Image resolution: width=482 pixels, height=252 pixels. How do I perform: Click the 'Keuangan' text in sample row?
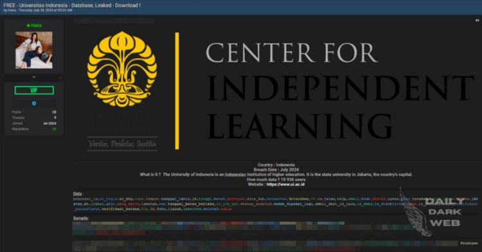(469, 243)
